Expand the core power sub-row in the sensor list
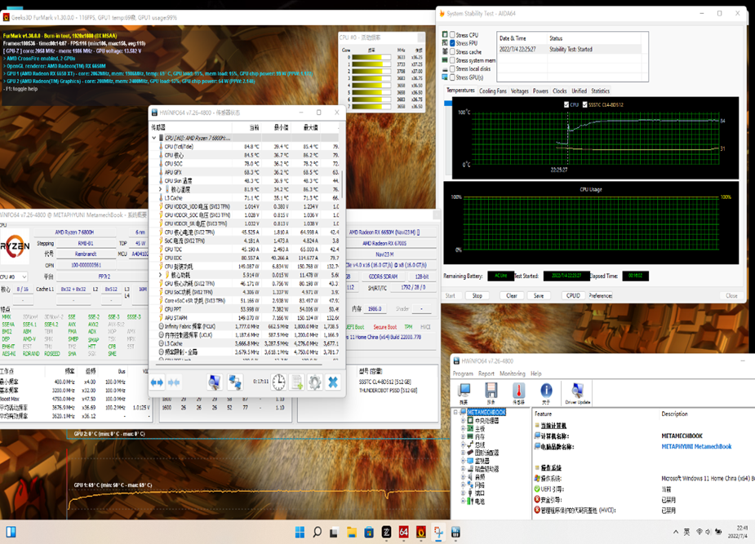Image resolution: width=755 pixels, height=544 pixels. pyautogui.click(x=160, y=275)
